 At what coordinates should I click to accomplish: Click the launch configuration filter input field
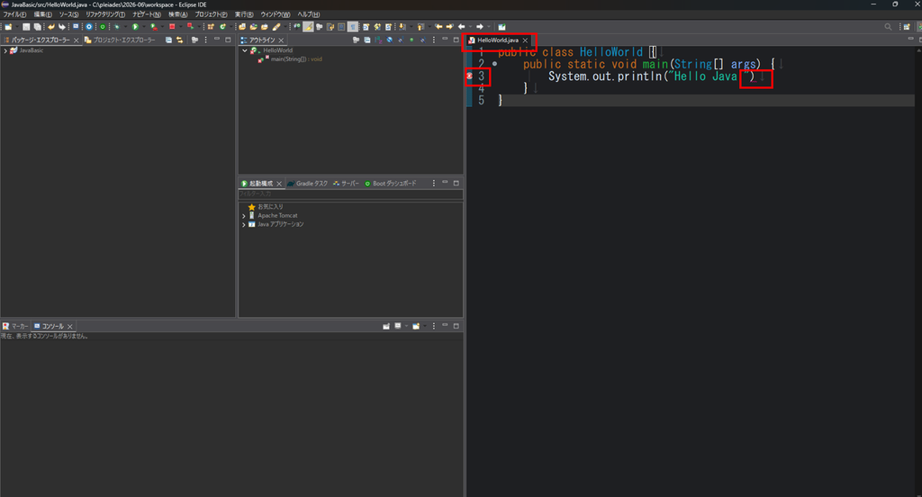(x=350, y=194)
